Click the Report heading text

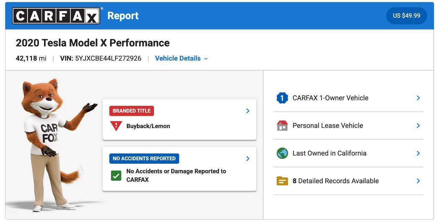pyautogui.click(x=123, y=16)
